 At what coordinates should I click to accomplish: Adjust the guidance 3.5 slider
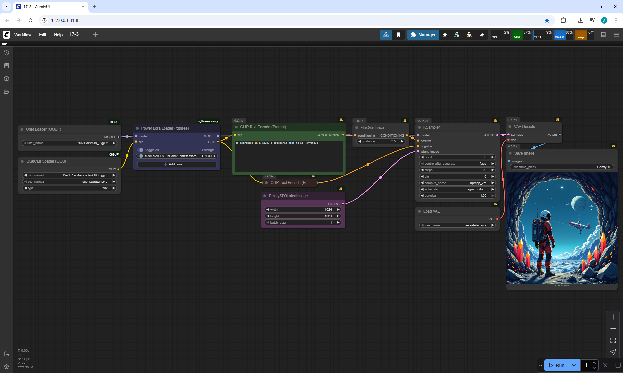pyautogui.click(x=381, y=141)
